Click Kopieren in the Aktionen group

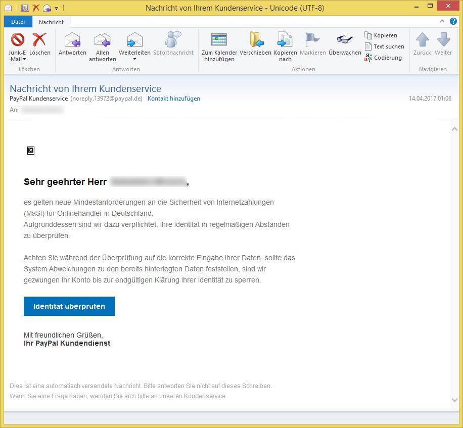[381, 35]
